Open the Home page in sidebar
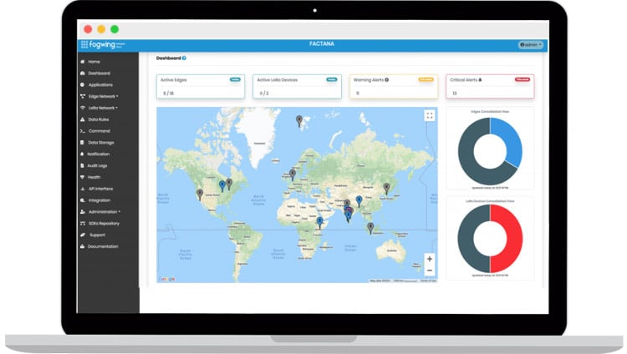The width and height of the screenshot is (627, 354). pos(94,62)
